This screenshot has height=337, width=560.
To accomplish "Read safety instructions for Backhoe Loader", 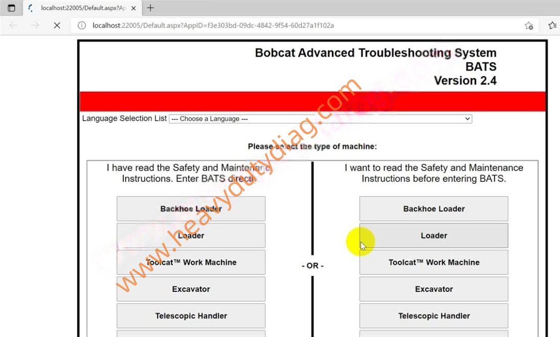I will pyautogui.click(x=434, y=209).
